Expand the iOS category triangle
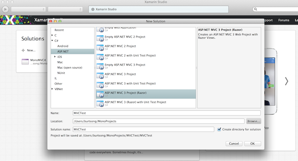 point(55,57)
